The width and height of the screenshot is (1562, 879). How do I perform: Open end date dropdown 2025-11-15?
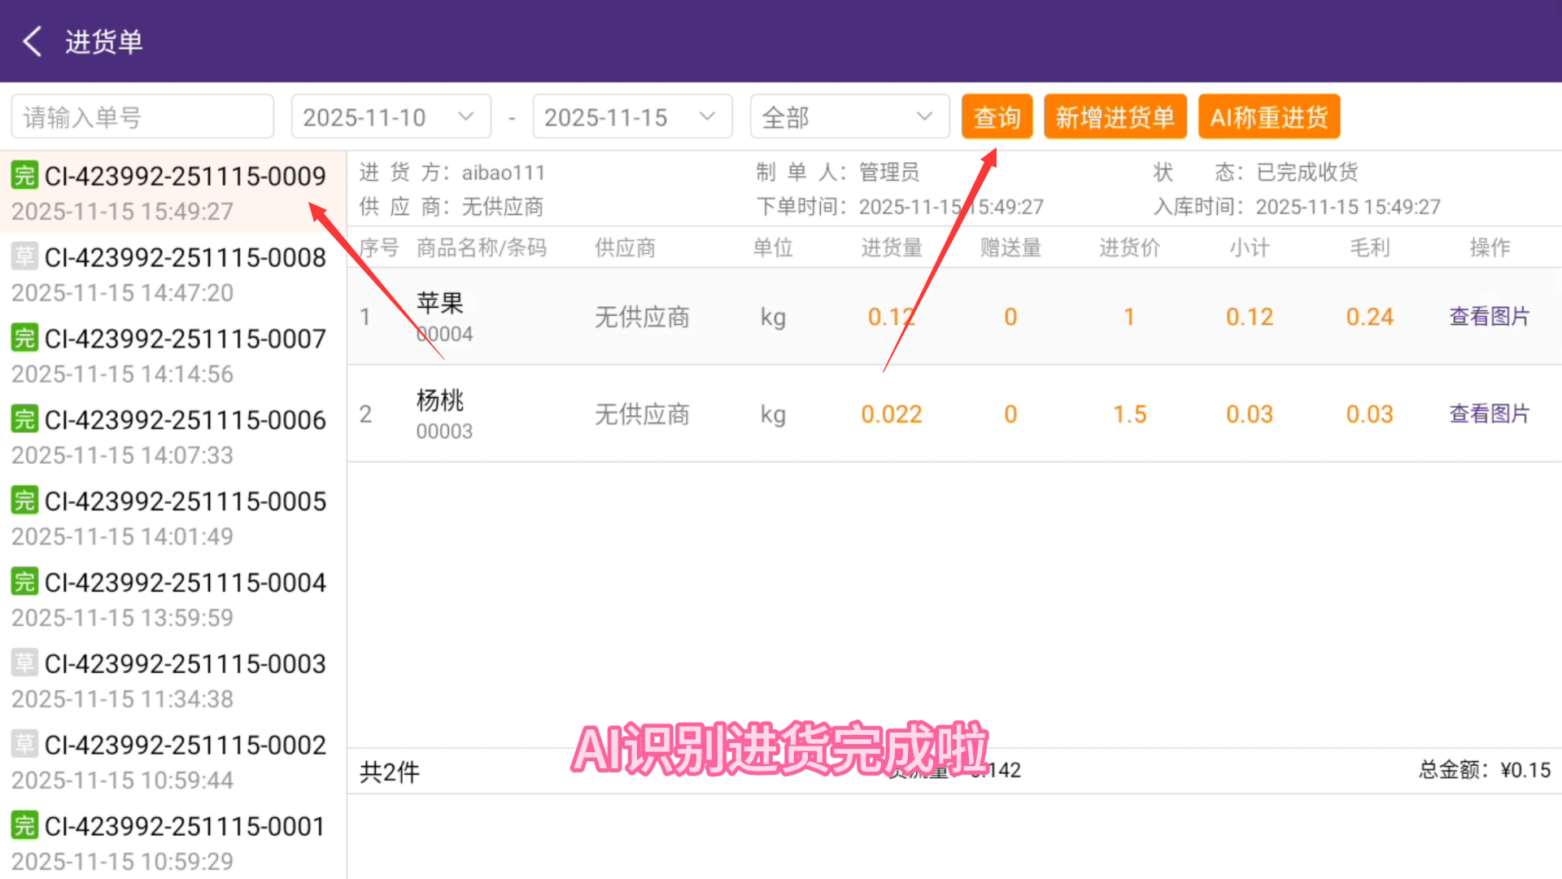pyautogui.click(x=632, y=117)
